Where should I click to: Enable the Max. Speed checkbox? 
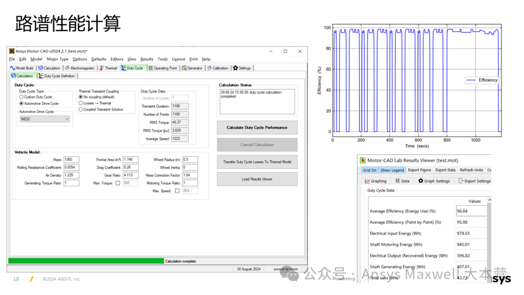point(177,191)
